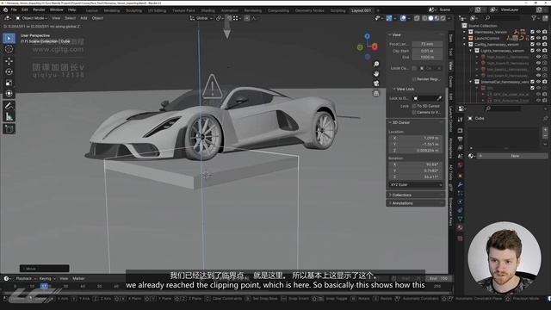
Task: Hide CarRig_hennessey_venom collection eye icon
Action: point(538,44)
